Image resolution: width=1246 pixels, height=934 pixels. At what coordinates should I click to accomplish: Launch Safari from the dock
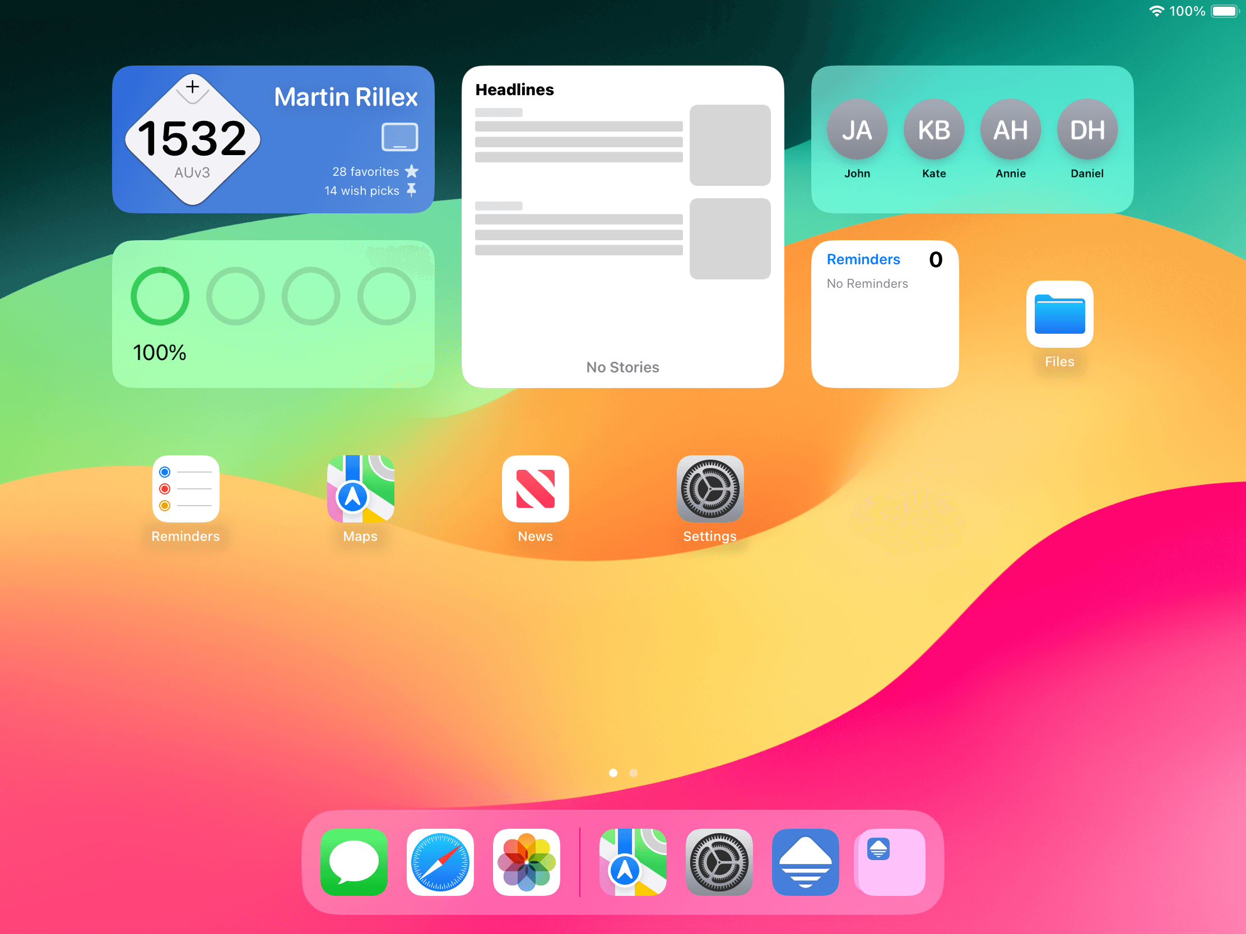pos(440,861)
